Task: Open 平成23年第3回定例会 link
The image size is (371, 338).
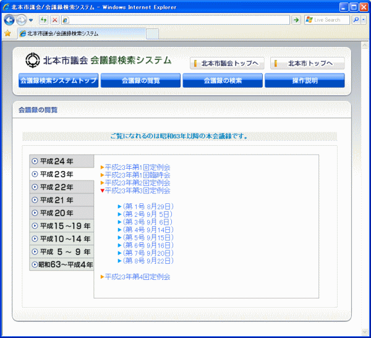Action: pos(137,190)
